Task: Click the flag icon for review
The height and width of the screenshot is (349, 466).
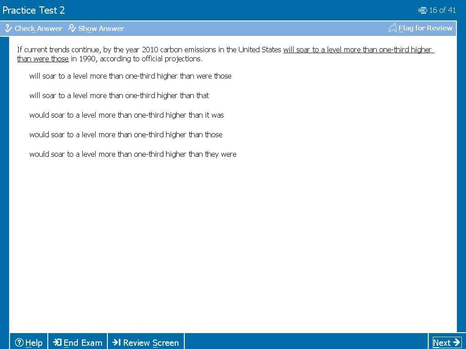Action: (x=393, y=28)
